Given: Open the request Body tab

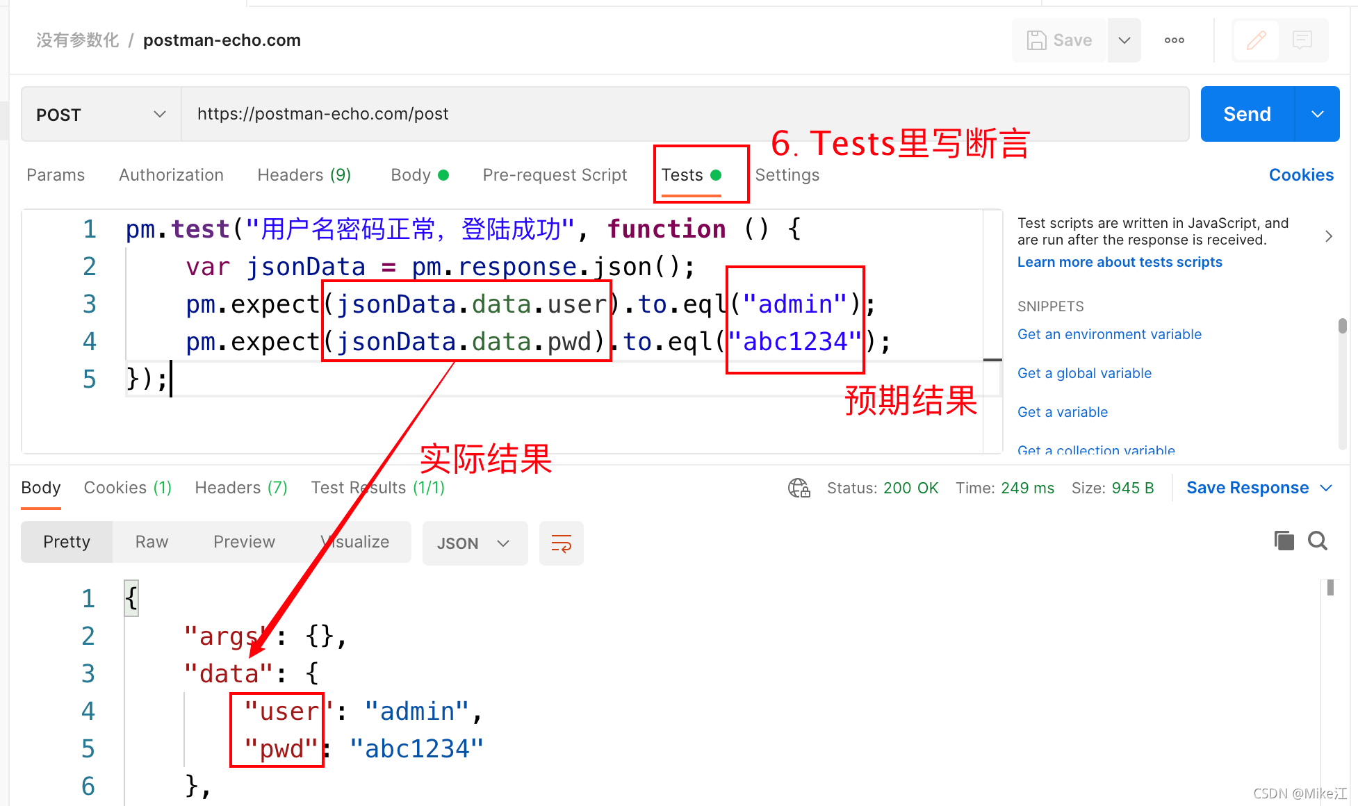Looking at the screenshot, I should [420, 175].
